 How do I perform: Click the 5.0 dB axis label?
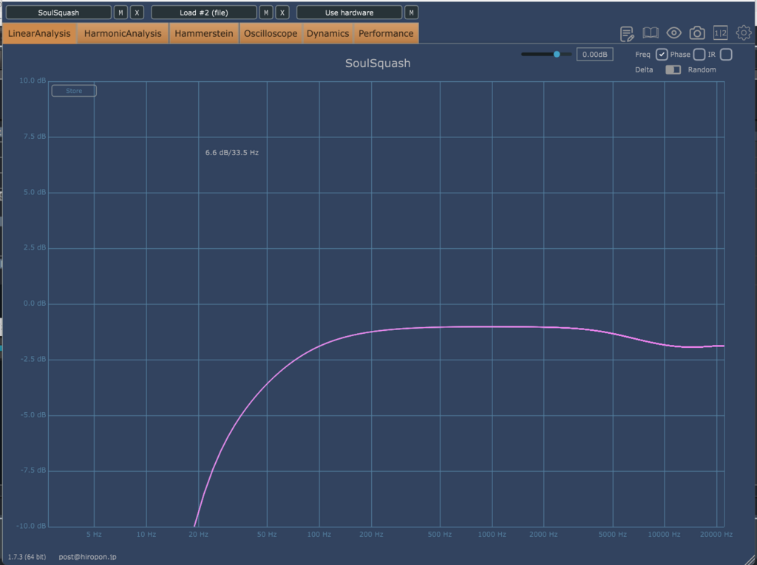click(35, 192)
